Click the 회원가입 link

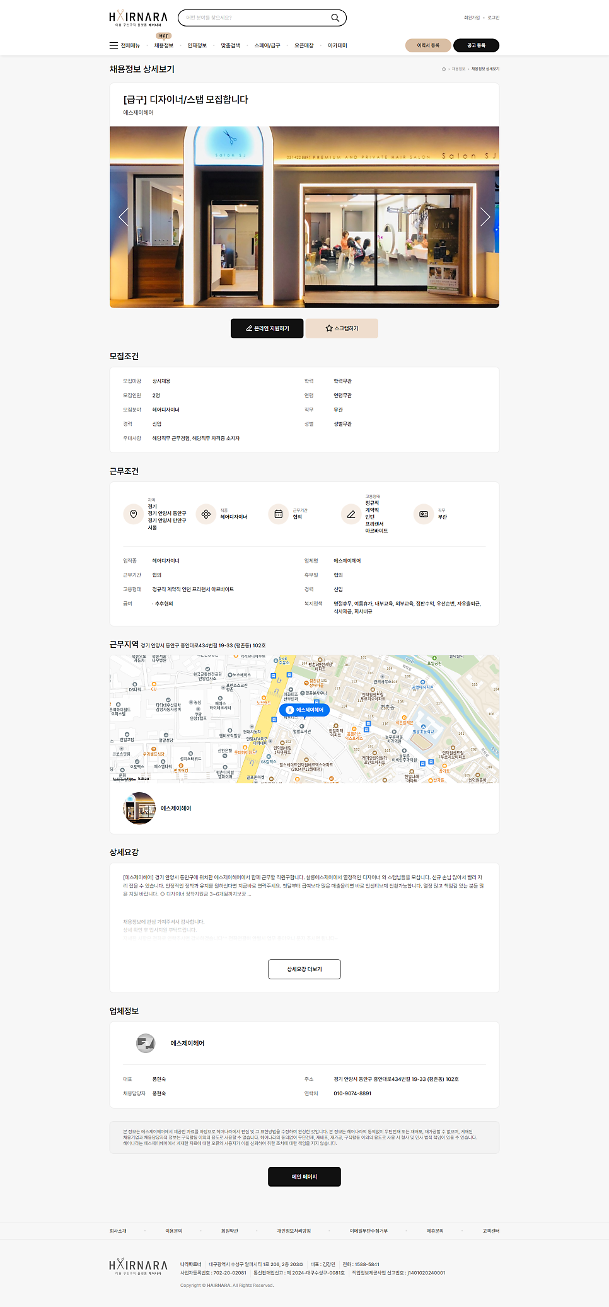[472, 18]
